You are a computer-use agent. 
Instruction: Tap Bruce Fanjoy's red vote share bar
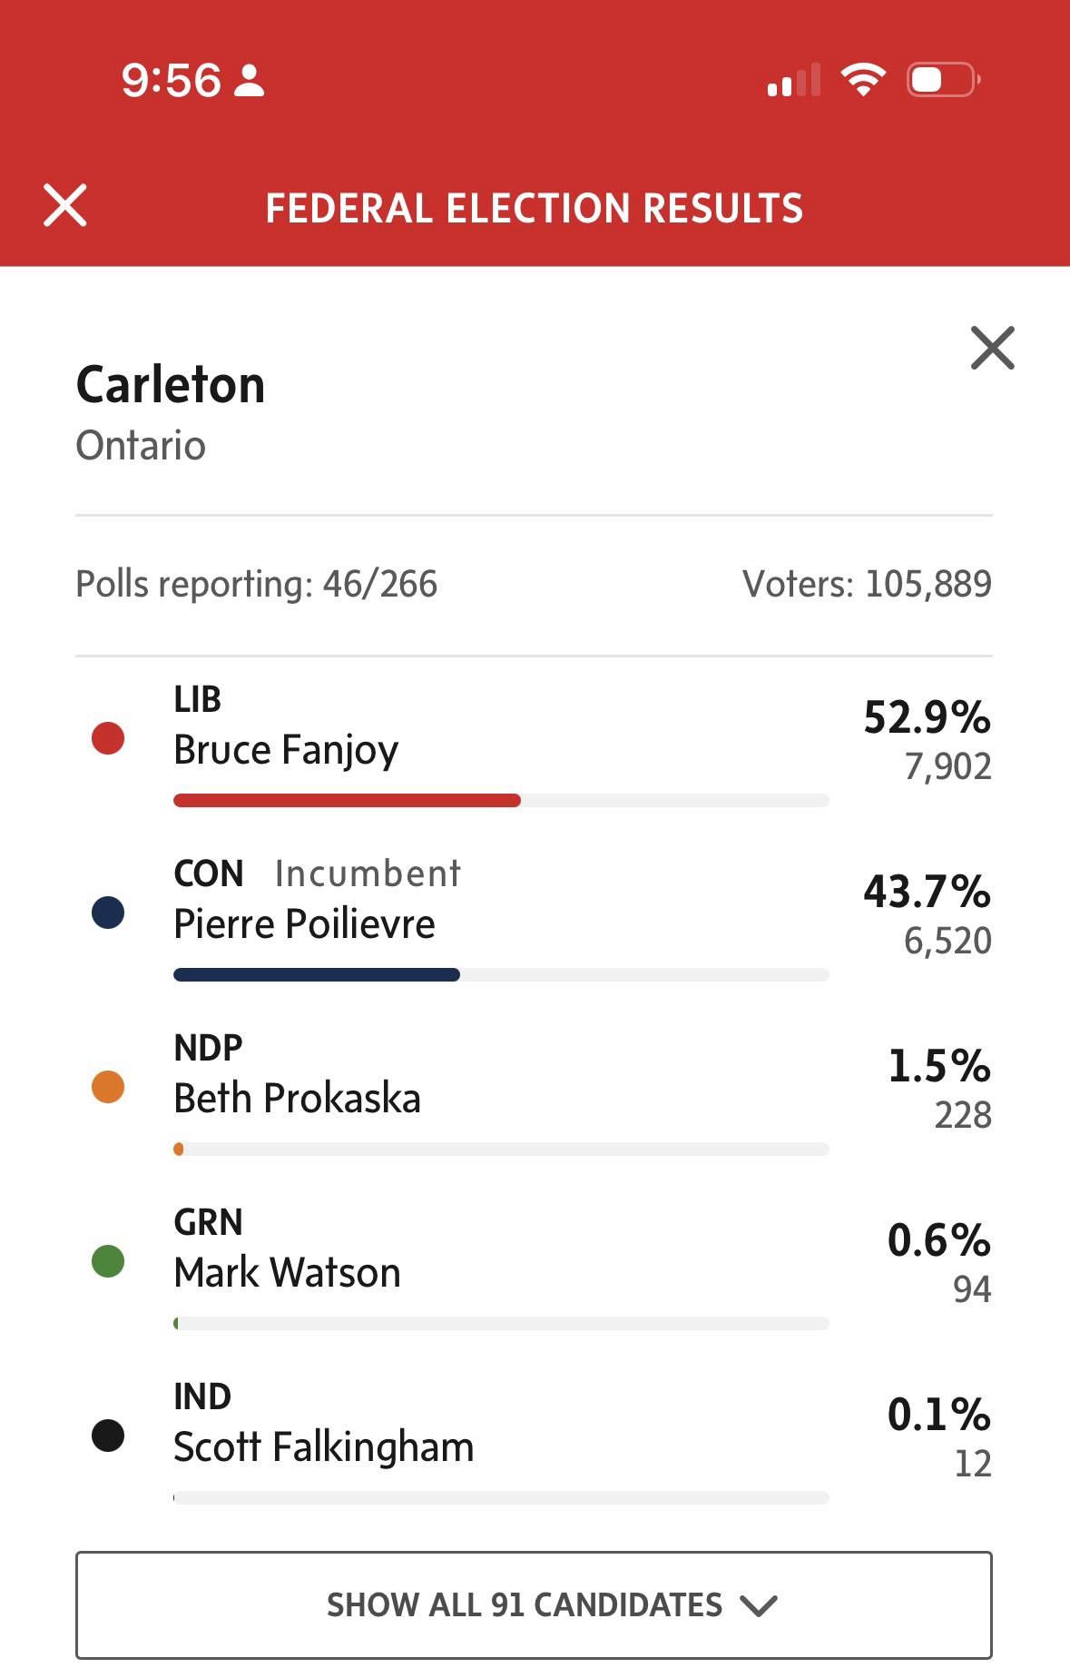point(347,801)
